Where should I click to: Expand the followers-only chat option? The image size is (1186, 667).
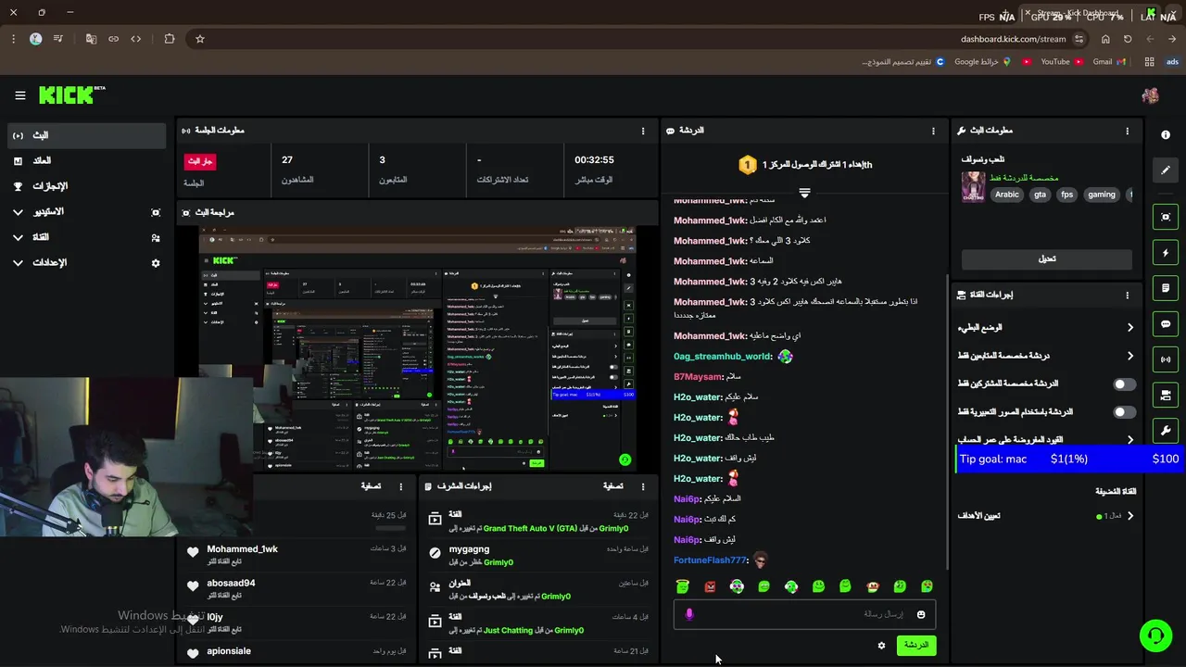1045,356
